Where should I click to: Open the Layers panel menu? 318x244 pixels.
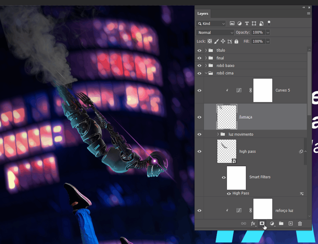(x=309, y=14)
